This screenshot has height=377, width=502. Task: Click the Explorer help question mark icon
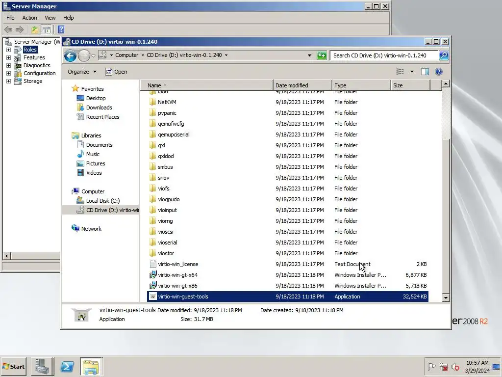coord(439,72)
